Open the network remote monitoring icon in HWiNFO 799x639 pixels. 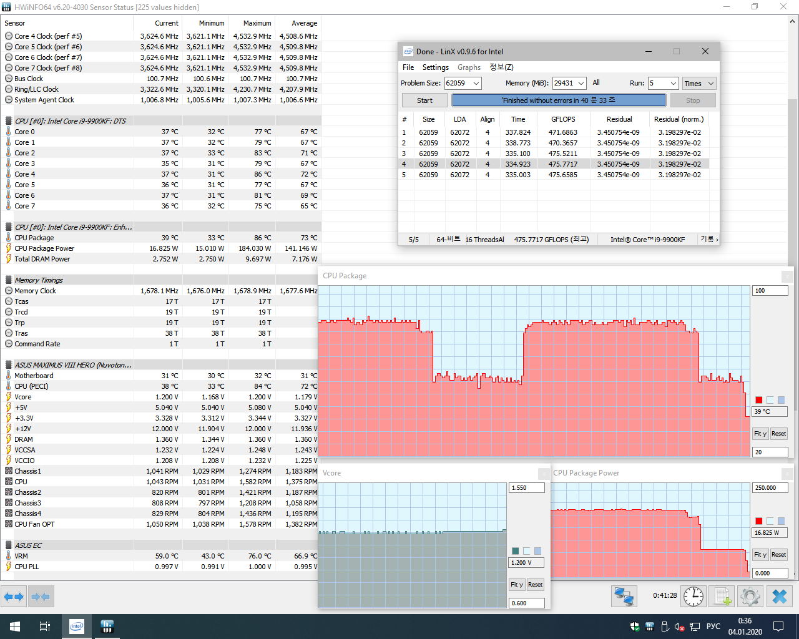click(624, 597)
